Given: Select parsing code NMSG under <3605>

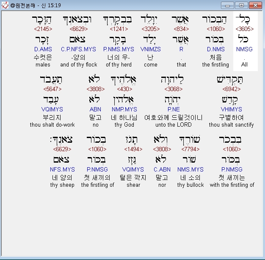Looking at the screenshot, I should [x=244, y=49].
